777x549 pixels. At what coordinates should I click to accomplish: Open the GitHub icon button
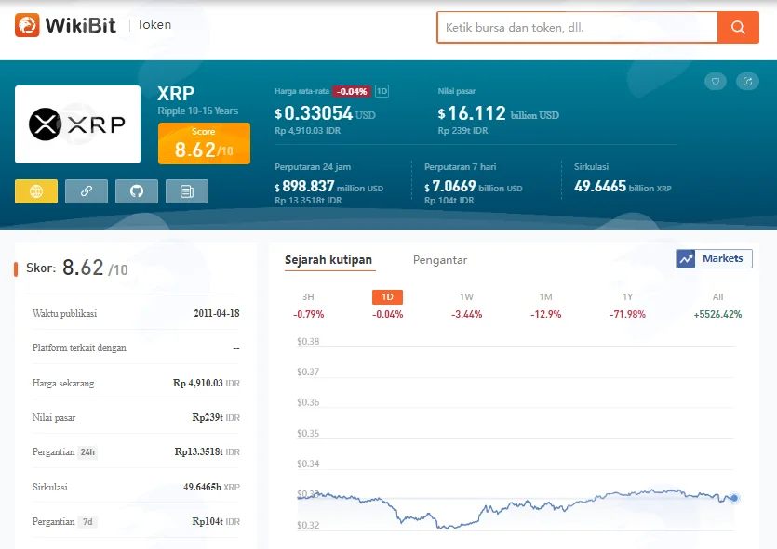coord(137,191)
